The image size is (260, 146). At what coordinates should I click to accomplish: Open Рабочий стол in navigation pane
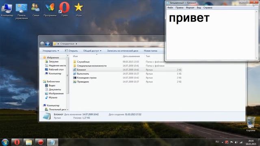pyautogui.click(x=56, y=69)
